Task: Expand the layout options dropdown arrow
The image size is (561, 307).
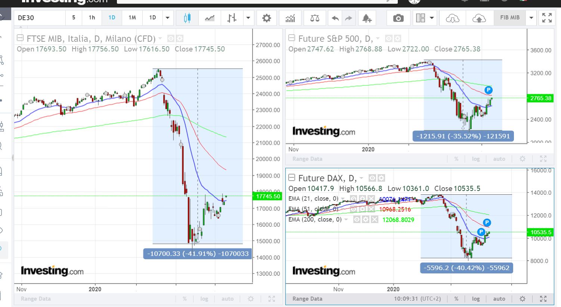Action: point(432,18)
